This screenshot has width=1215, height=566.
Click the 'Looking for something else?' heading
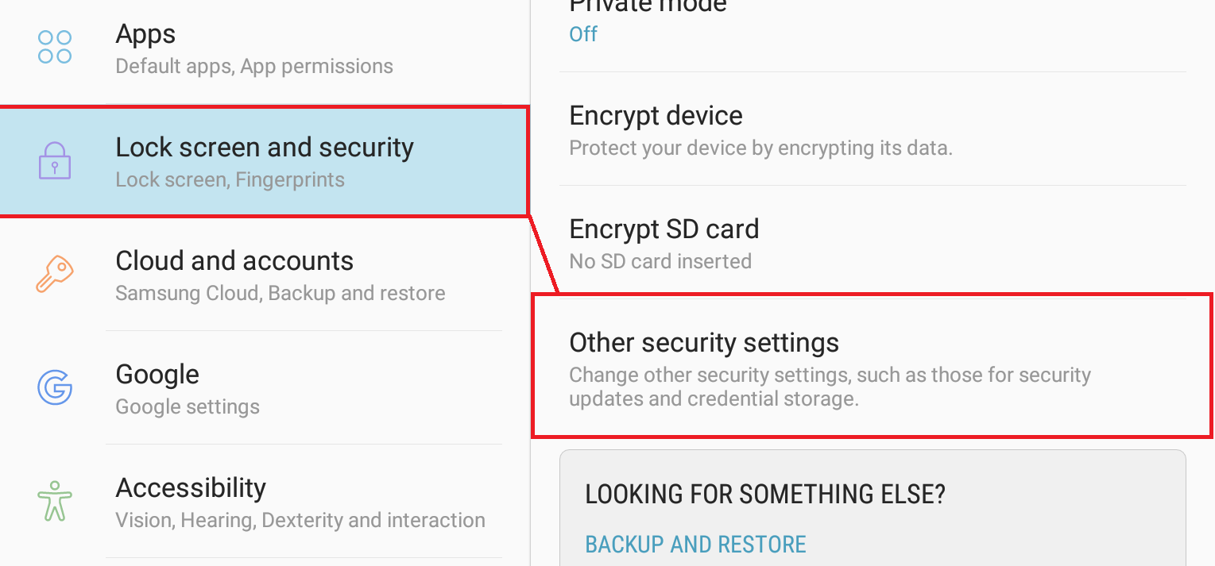click(x=764, y=495)
